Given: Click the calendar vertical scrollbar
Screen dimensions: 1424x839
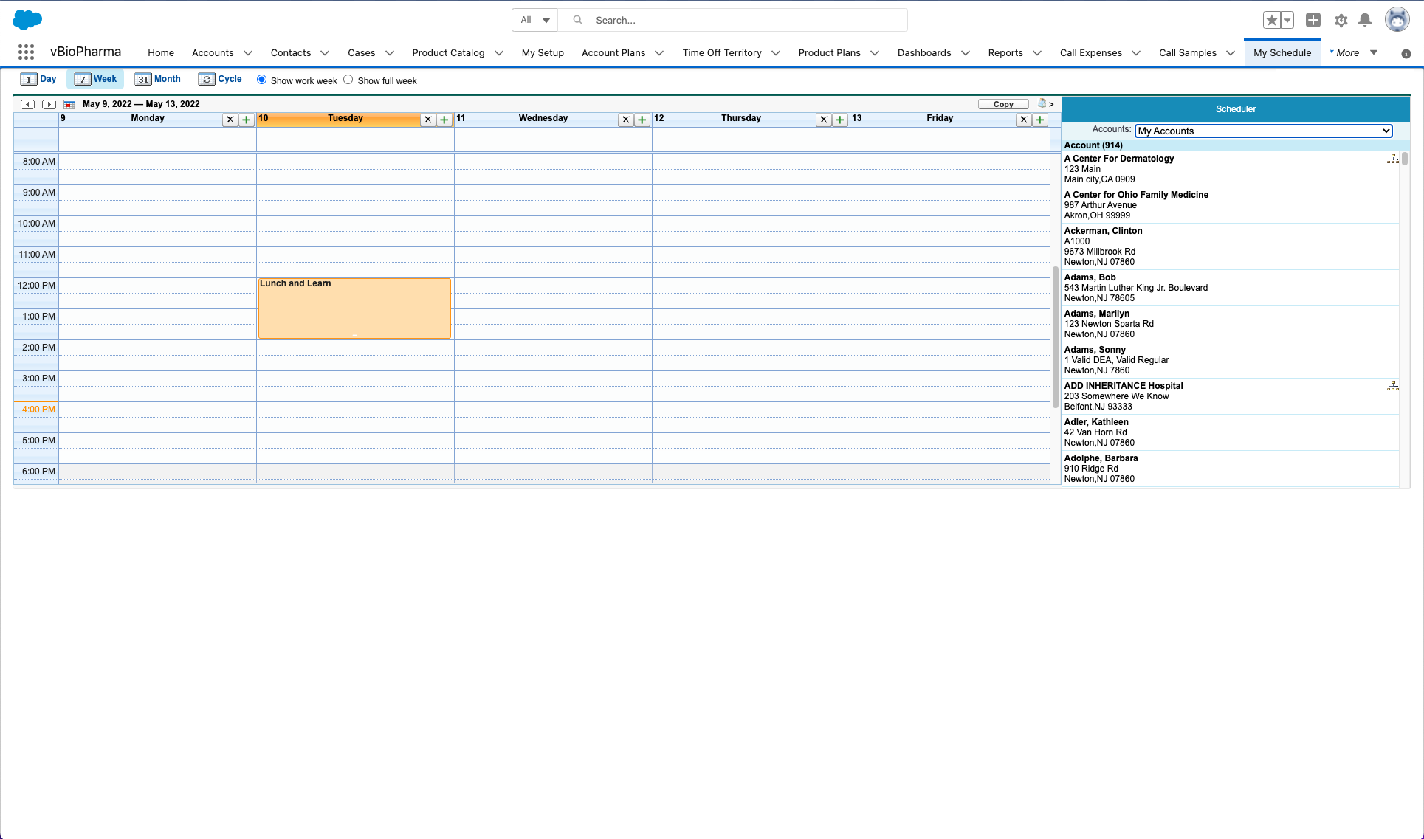Looking at the screenshot, I should point(1056,336).
